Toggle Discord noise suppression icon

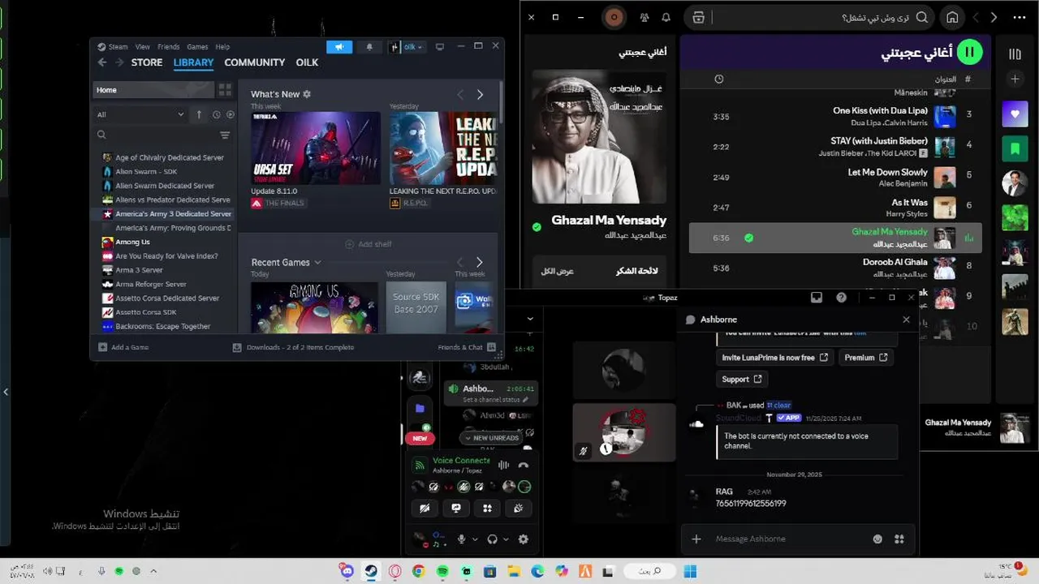click(x=503, y=465)
